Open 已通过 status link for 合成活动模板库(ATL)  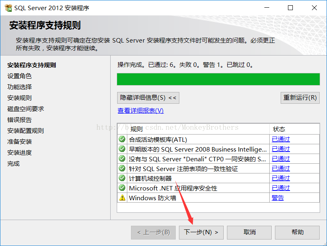[281, 139]
